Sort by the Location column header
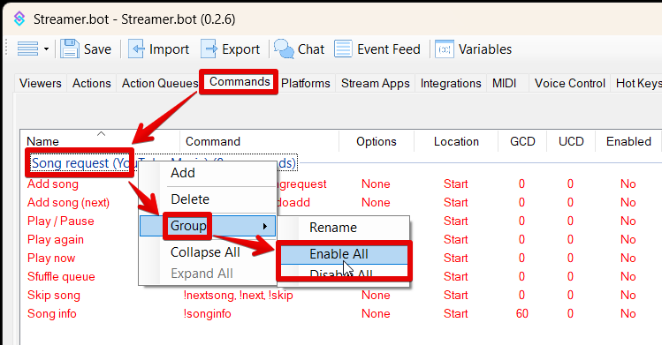 (x=456, y=141)
